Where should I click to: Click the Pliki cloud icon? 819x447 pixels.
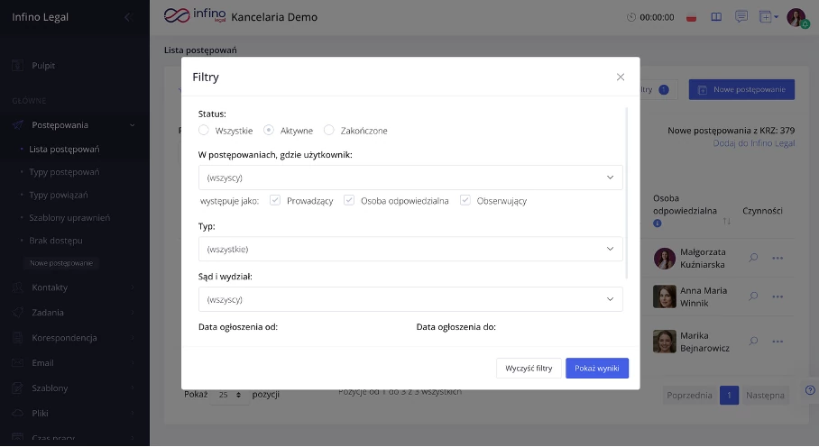pos(18,413)
